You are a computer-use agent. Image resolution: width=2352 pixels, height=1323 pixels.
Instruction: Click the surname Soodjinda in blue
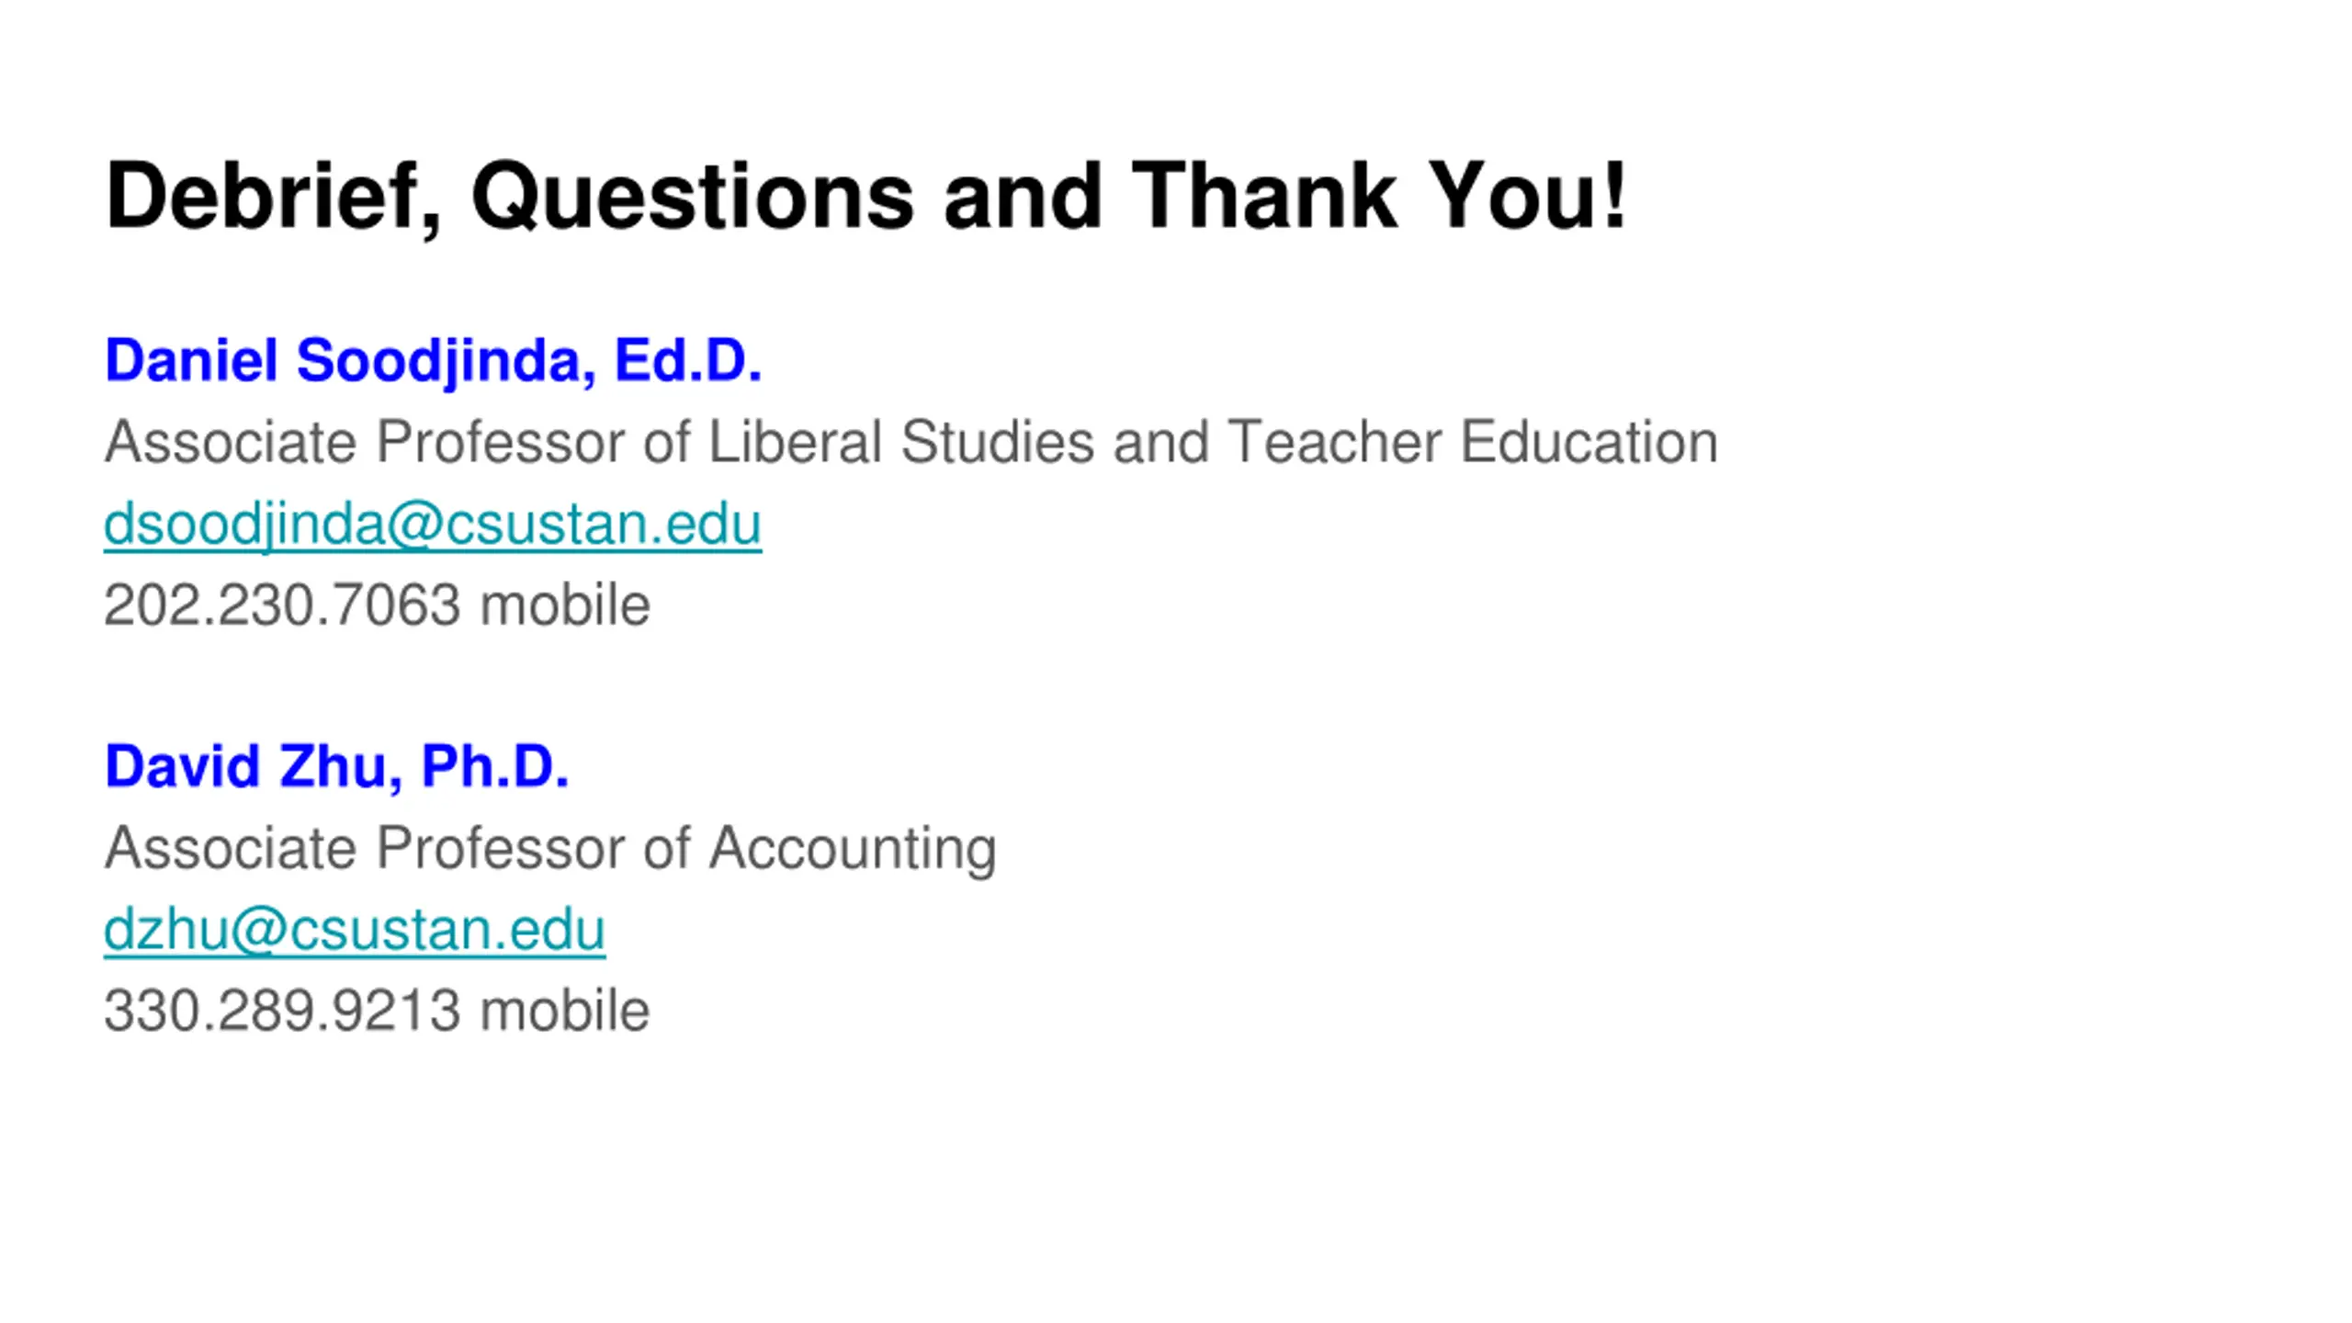[447, 362]
